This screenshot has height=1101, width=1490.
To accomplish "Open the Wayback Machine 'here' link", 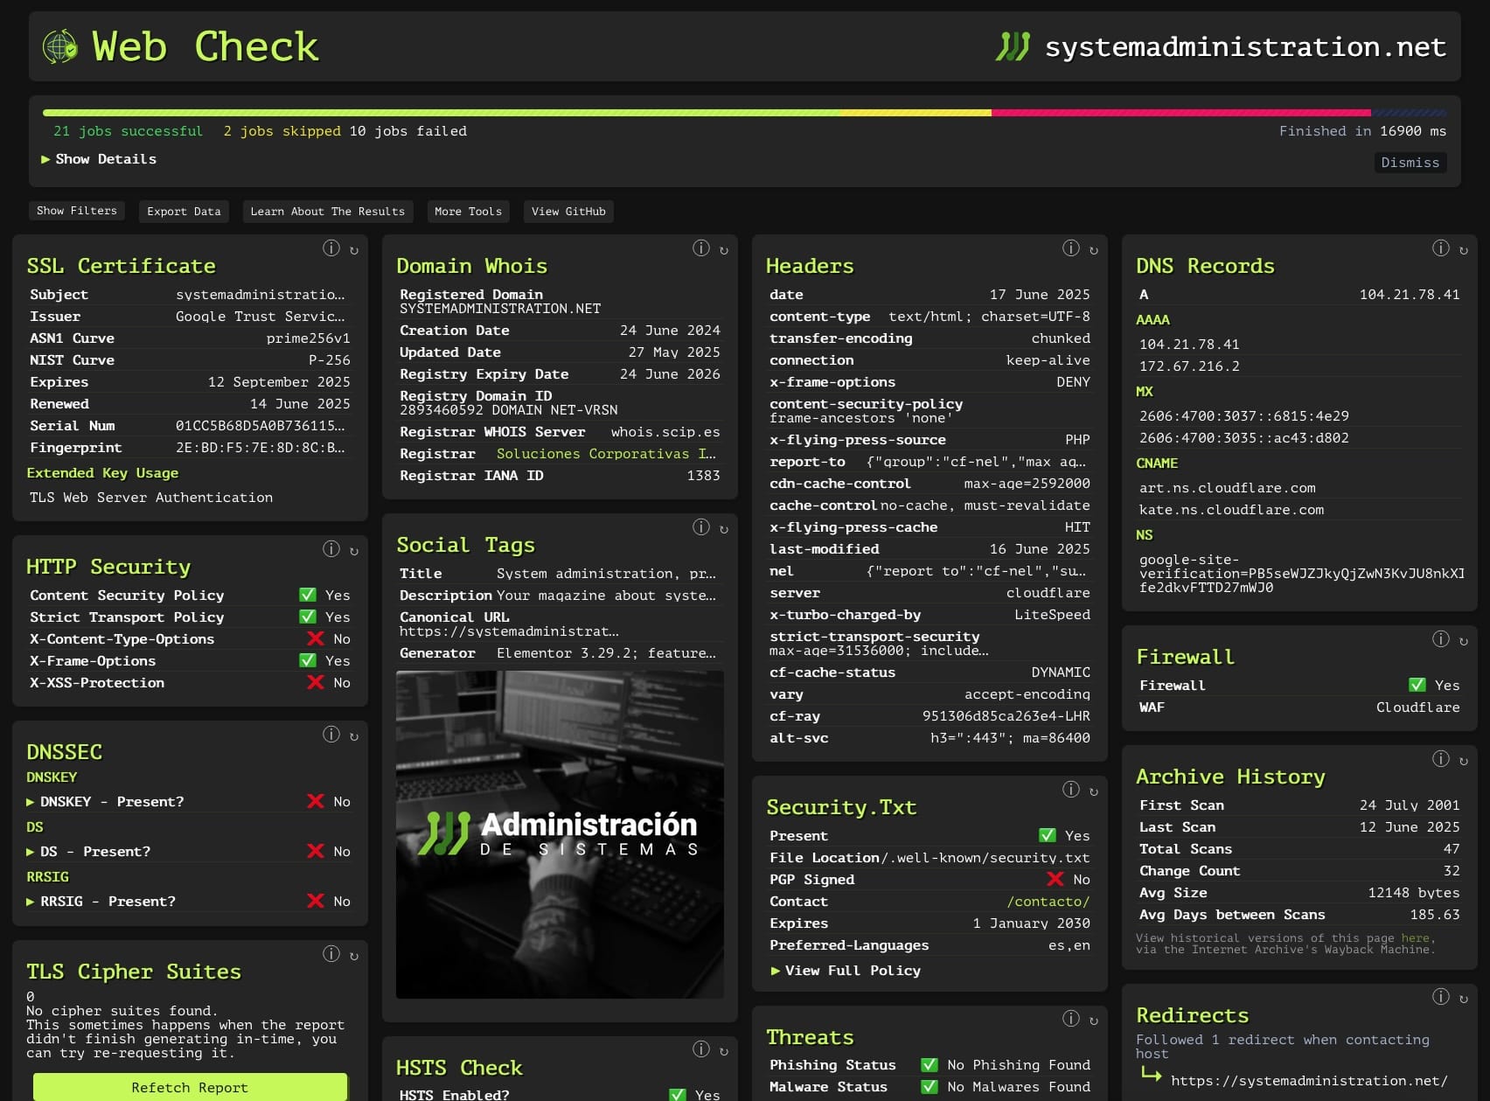I will coord(1416,937).
